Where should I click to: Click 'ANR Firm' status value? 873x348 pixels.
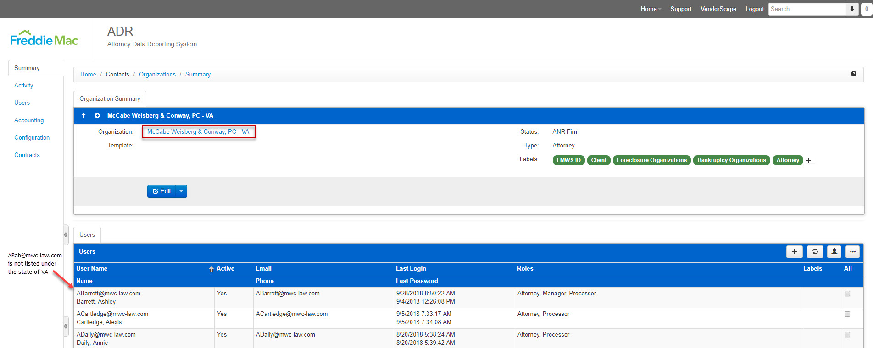[x=566, y=132]
